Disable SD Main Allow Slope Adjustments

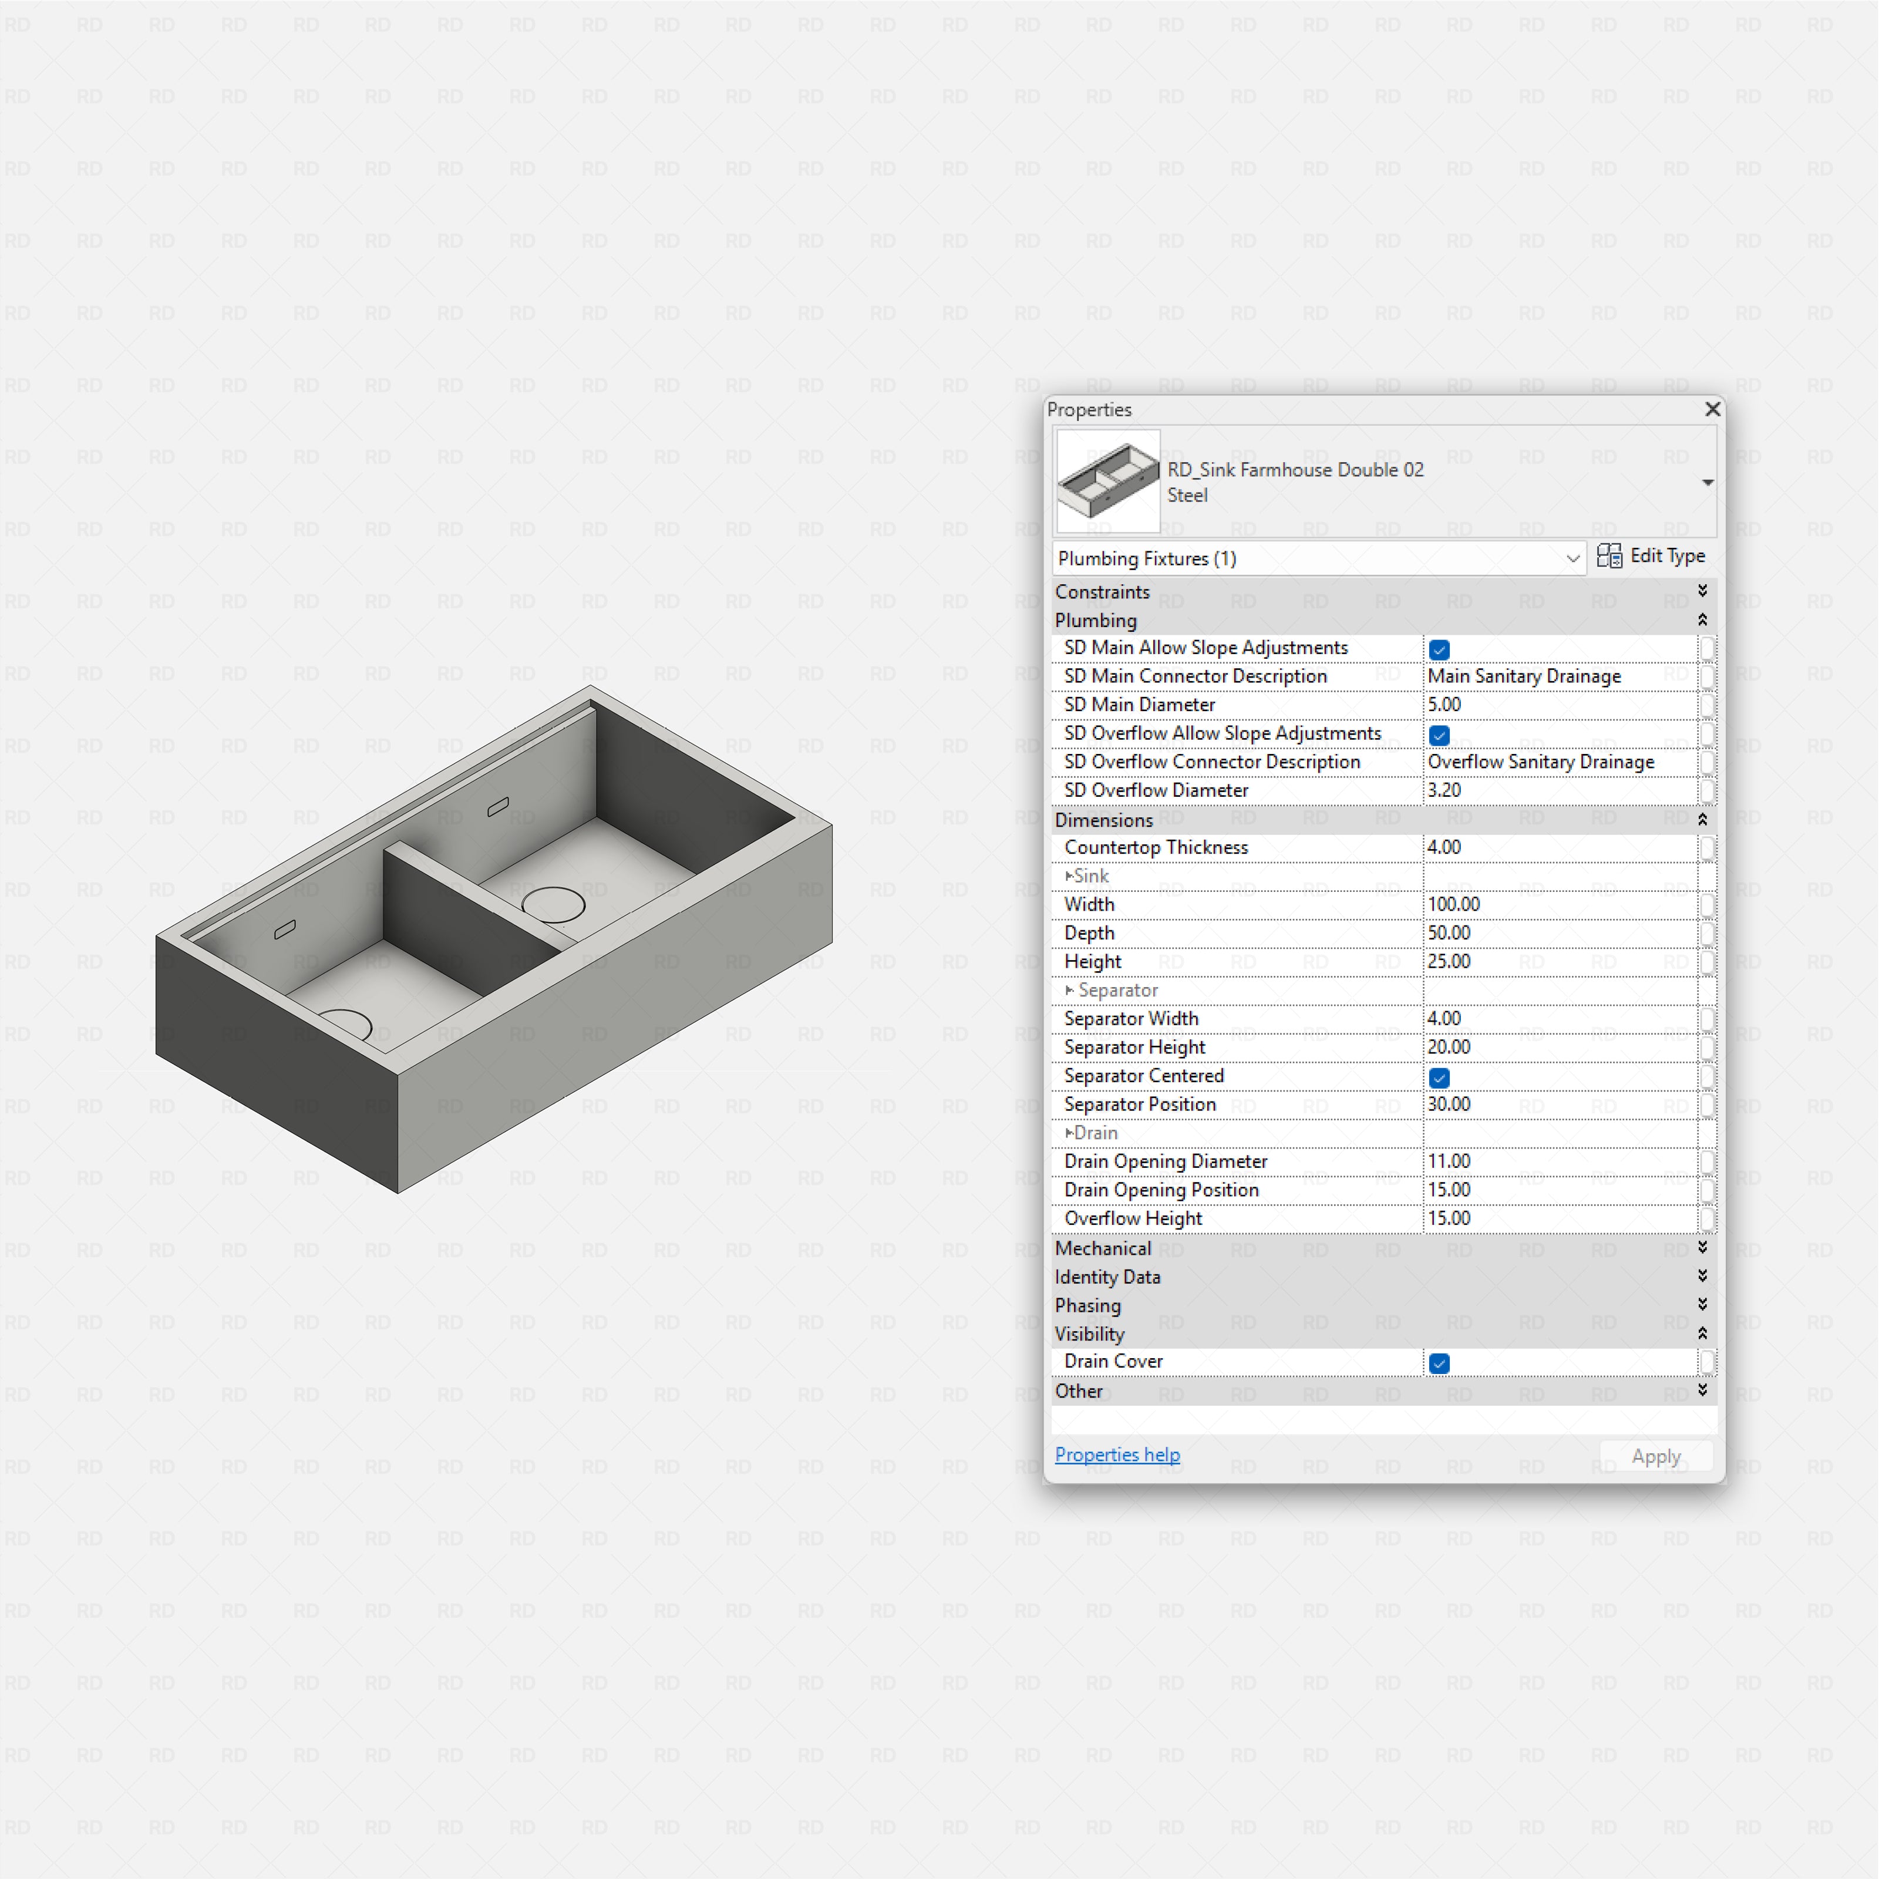[x=1439, y=649]
